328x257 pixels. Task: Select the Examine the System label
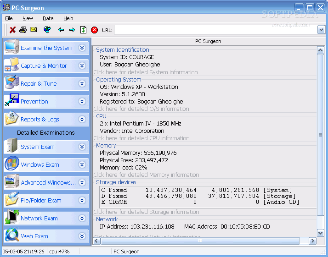click(x=46, y=48)
